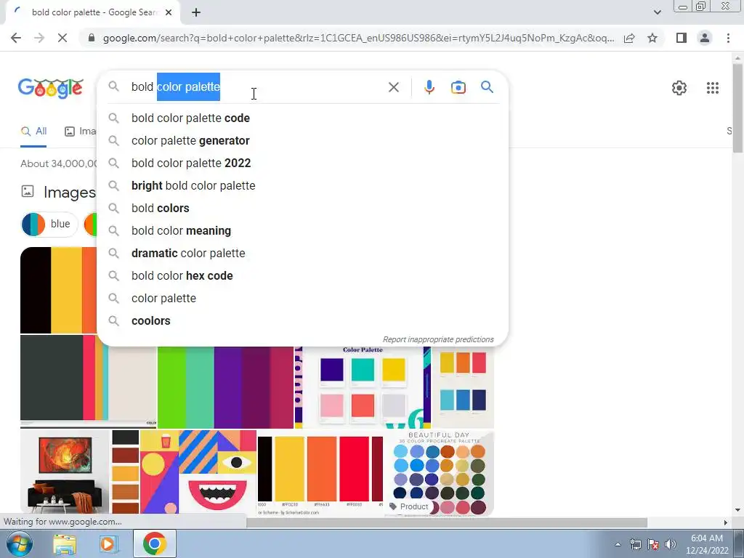Click the vertical page scrollbar

738,108
